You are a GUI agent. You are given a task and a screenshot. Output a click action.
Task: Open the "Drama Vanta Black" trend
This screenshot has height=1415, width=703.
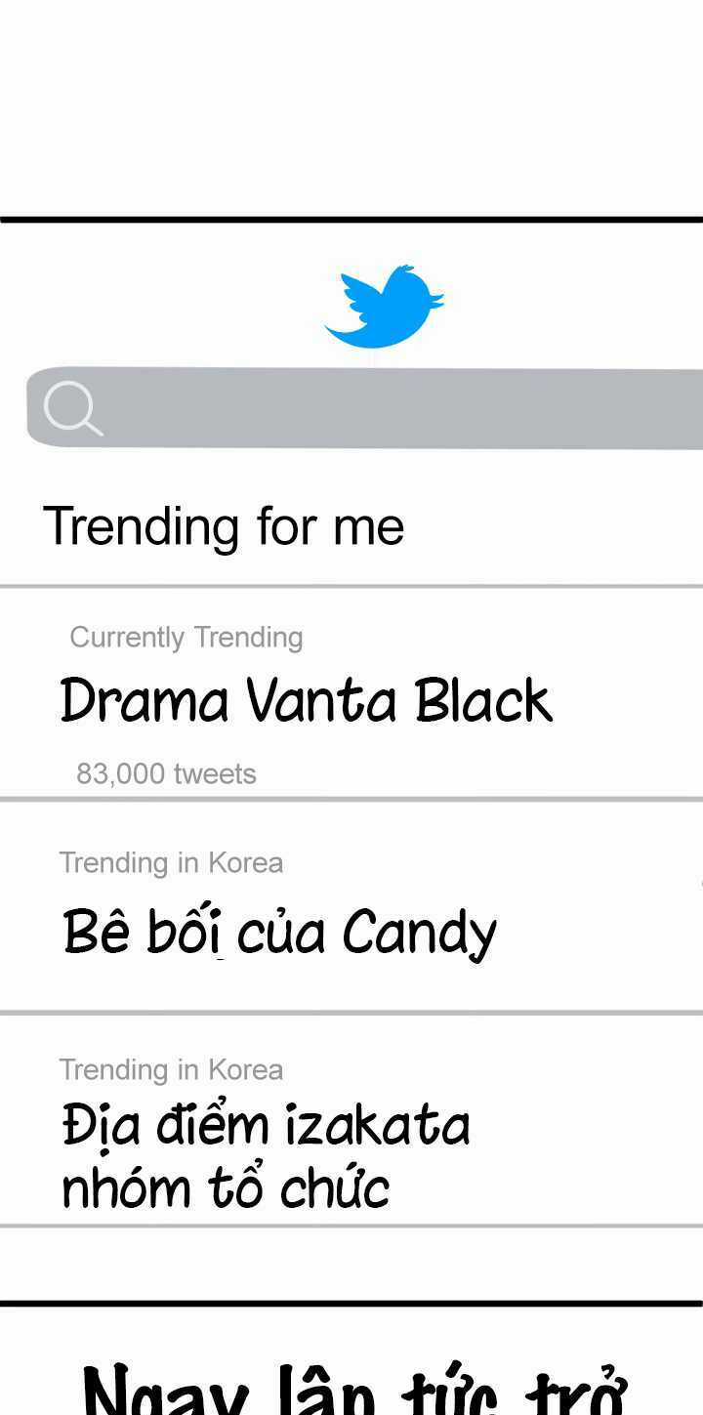click(x=306, y=701)
